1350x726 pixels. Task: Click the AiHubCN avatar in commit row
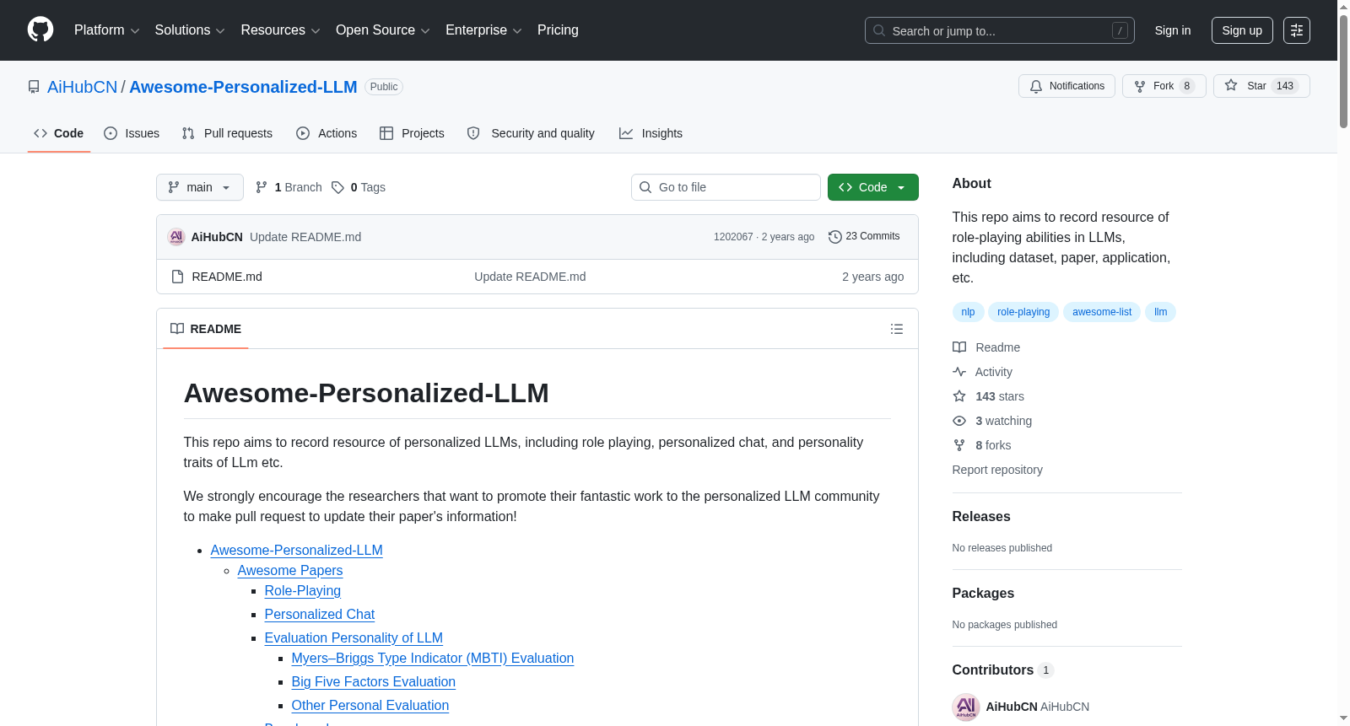176,237
